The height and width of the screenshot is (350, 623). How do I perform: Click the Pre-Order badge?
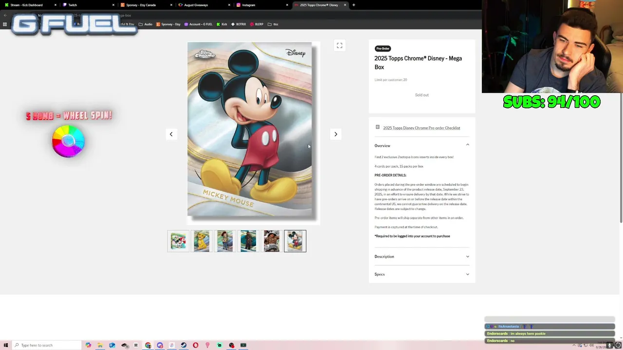(383, 48)
